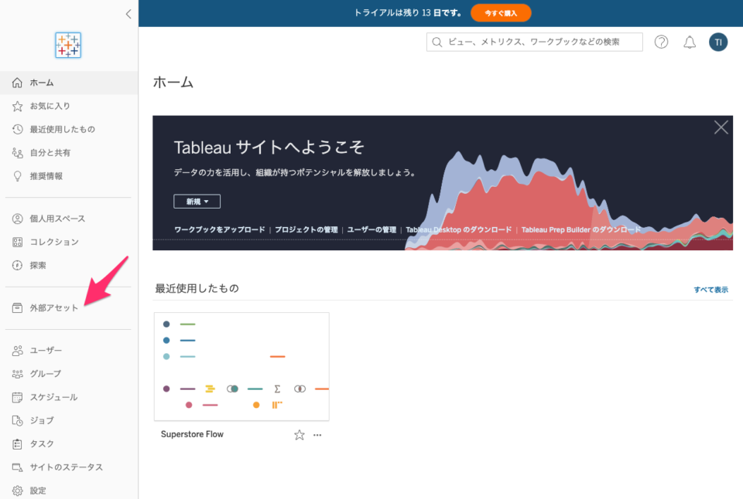This screenshot has width=743, height=499.
Task: Click Tableau Desktop のダウンロード link
Action: [x=459, y=230]
